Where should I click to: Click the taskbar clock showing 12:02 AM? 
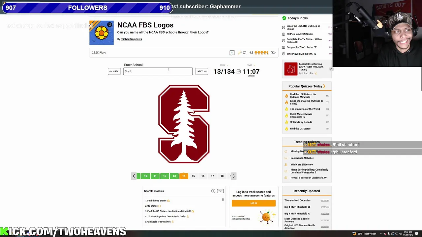click(x=407, y=234)
